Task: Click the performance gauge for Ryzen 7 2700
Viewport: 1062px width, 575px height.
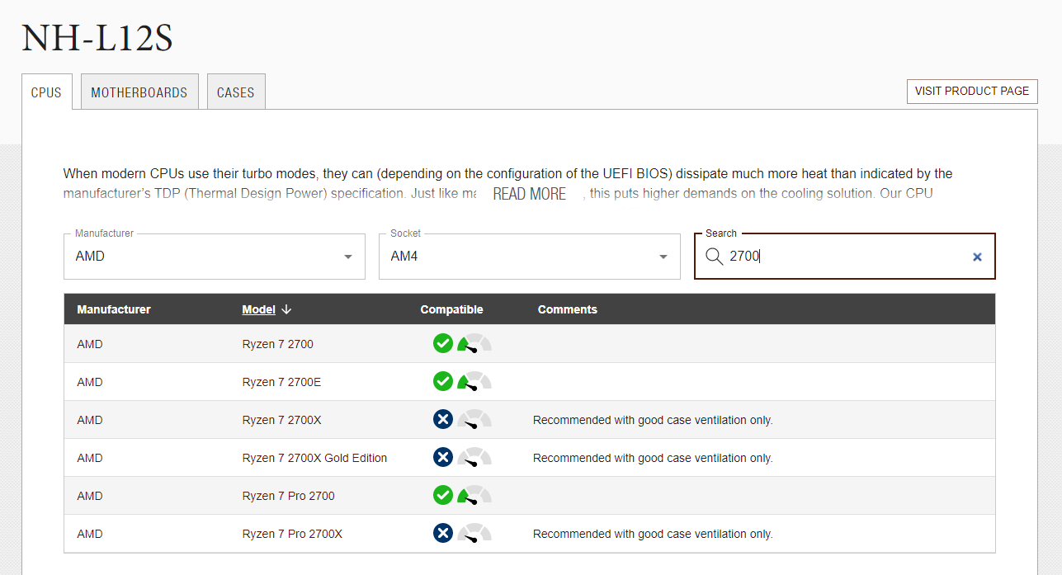Action: [x=474, y=344]
